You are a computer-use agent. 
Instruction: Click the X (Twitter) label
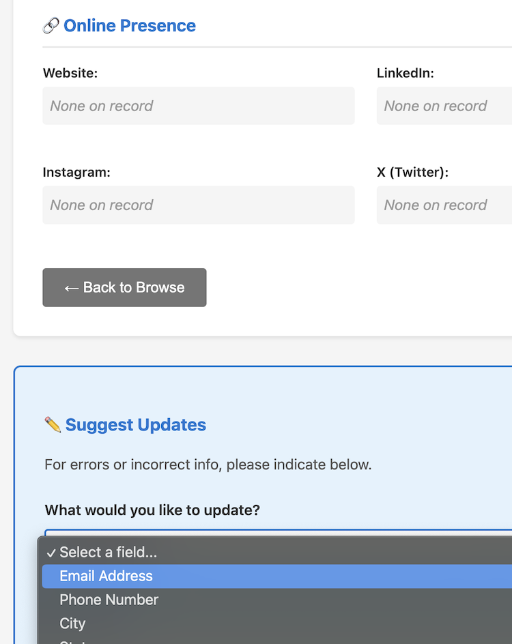click(x=412, y=173)
